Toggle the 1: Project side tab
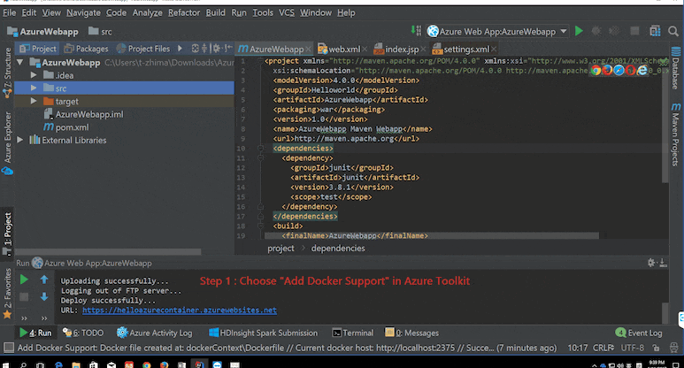 [7, 234]
